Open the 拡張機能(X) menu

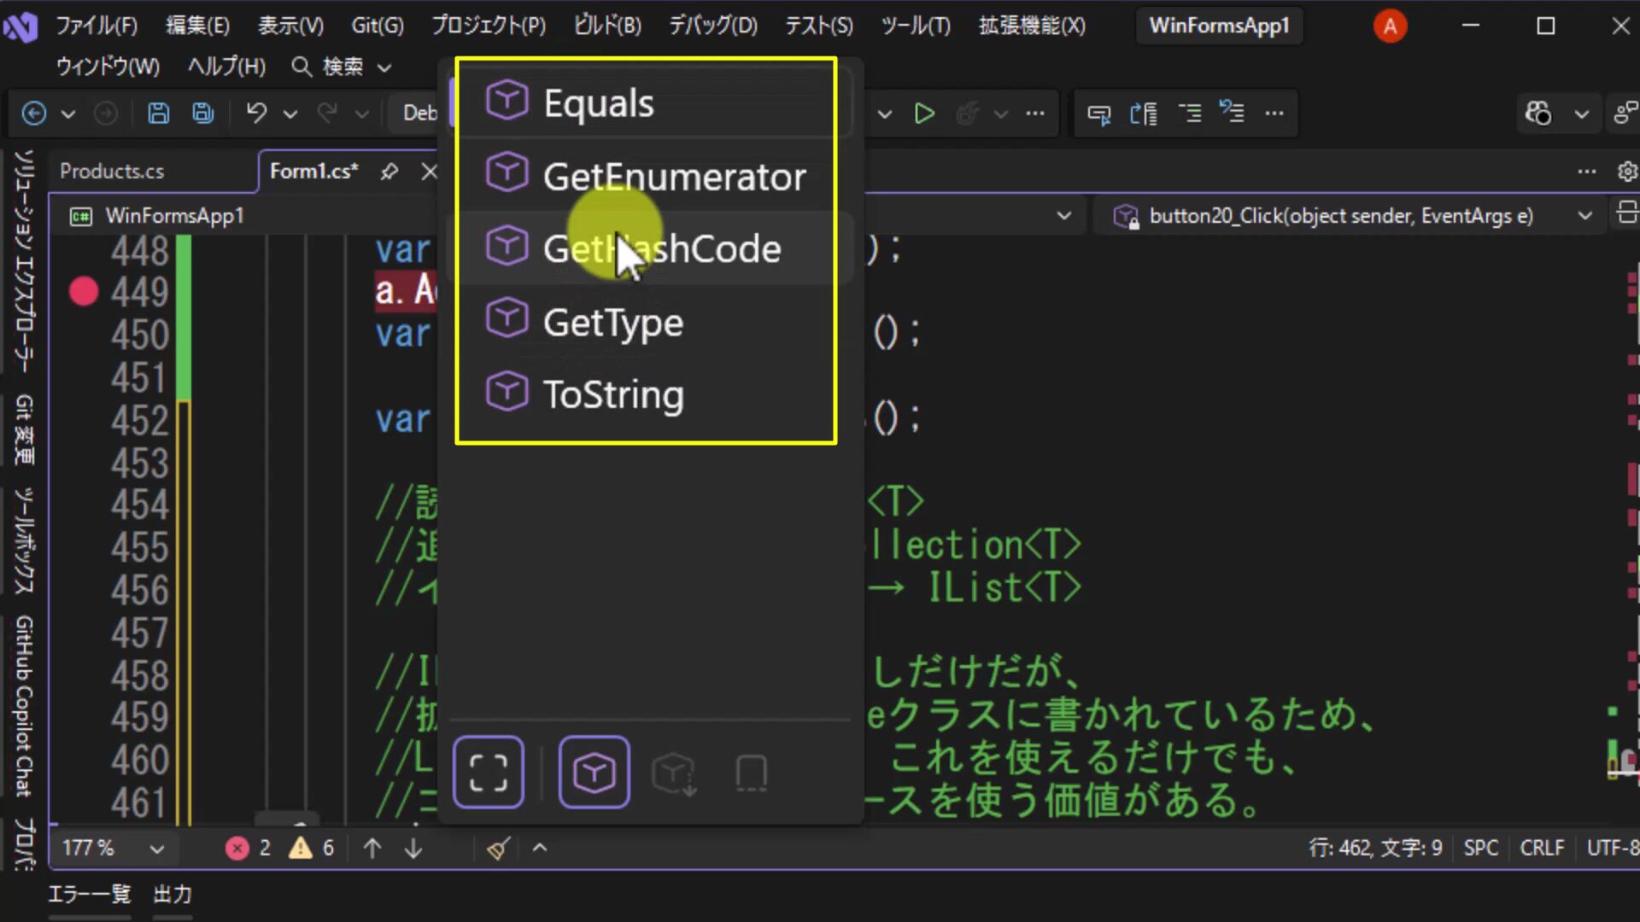pos(1032,26)
